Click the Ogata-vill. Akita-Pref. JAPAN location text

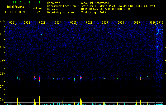[x=118, y=6]
